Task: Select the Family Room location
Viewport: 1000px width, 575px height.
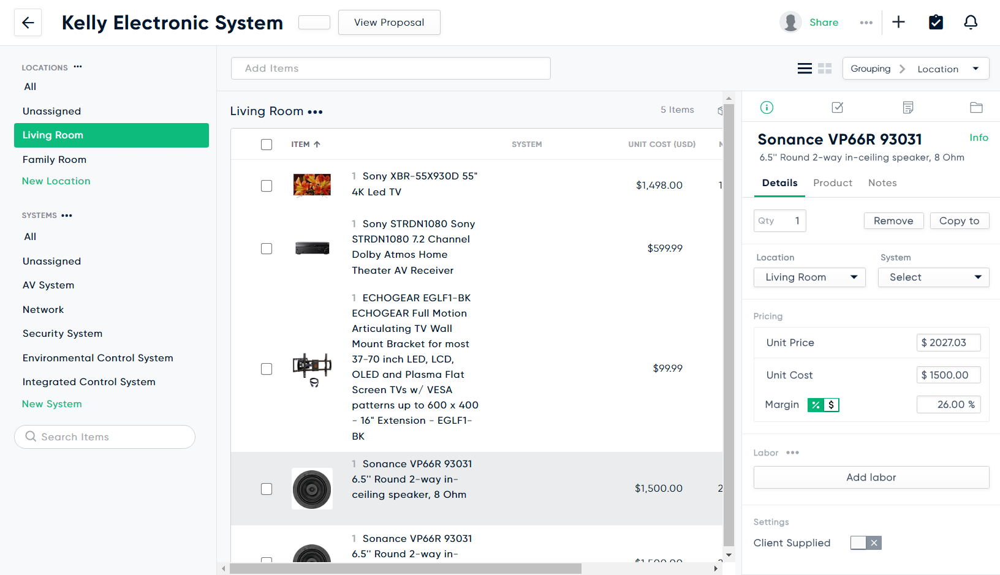Action: 55,160
